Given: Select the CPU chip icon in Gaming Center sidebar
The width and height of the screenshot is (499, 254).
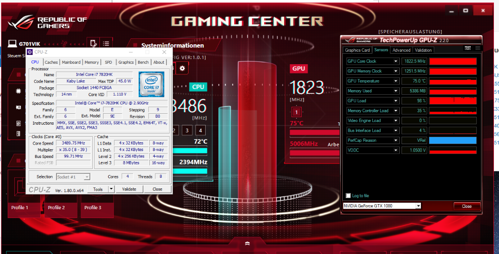Looking at the screenshot, I should pos(18,91).
